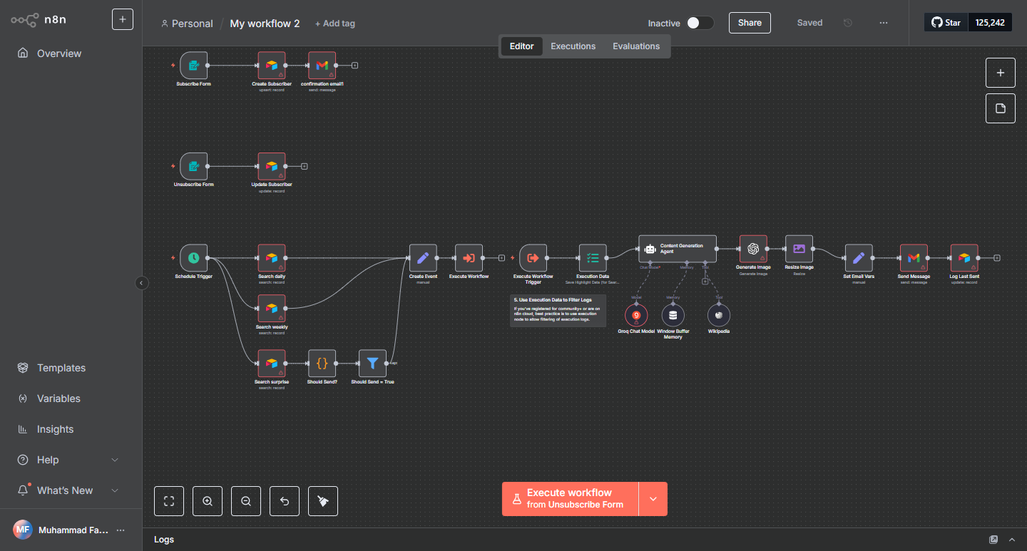Add a sticky note to canvas
Viewport: 1027px width, 551px height.
pyautogui.click(x=1000, y=108)
